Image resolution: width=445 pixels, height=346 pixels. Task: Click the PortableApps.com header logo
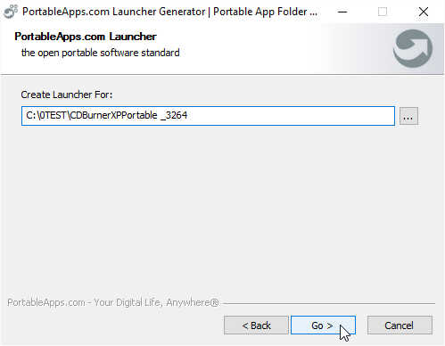(x=413, y=48)
